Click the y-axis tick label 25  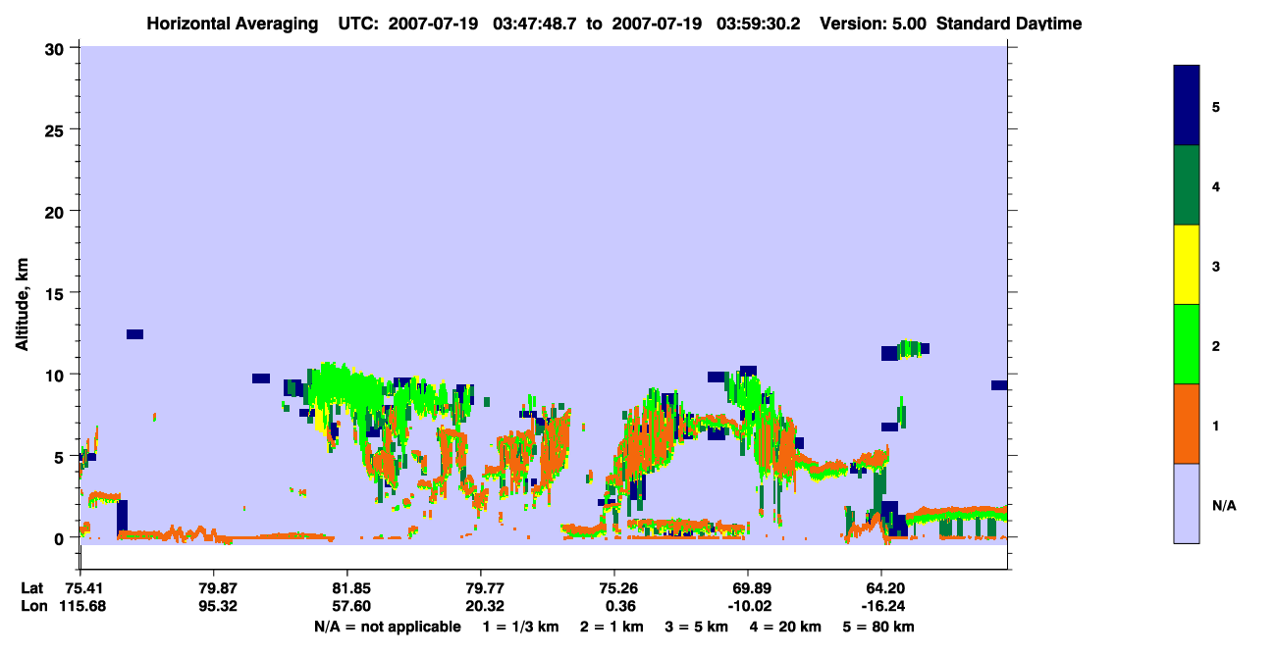click(x=57, y=129)
